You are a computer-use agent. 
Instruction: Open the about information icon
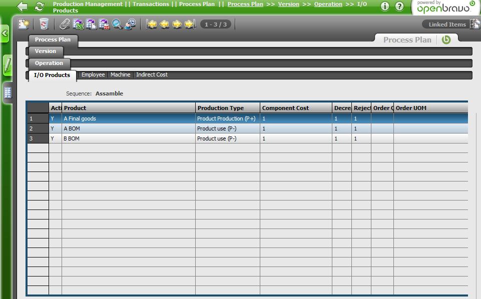point(384,6)
